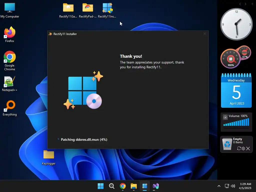Click the speaker icon in volume gadget
The height and width of the screenshot is (192, 256).
point(225,117)
